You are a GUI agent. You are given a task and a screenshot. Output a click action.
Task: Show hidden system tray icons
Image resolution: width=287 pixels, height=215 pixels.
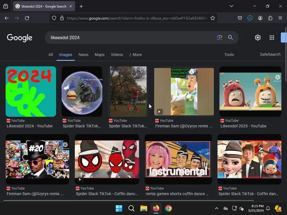217,208
